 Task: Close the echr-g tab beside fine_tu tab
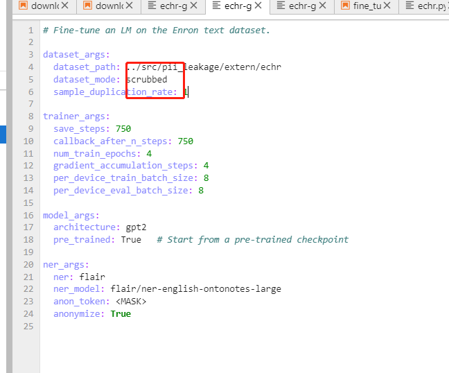click(323, 5)
